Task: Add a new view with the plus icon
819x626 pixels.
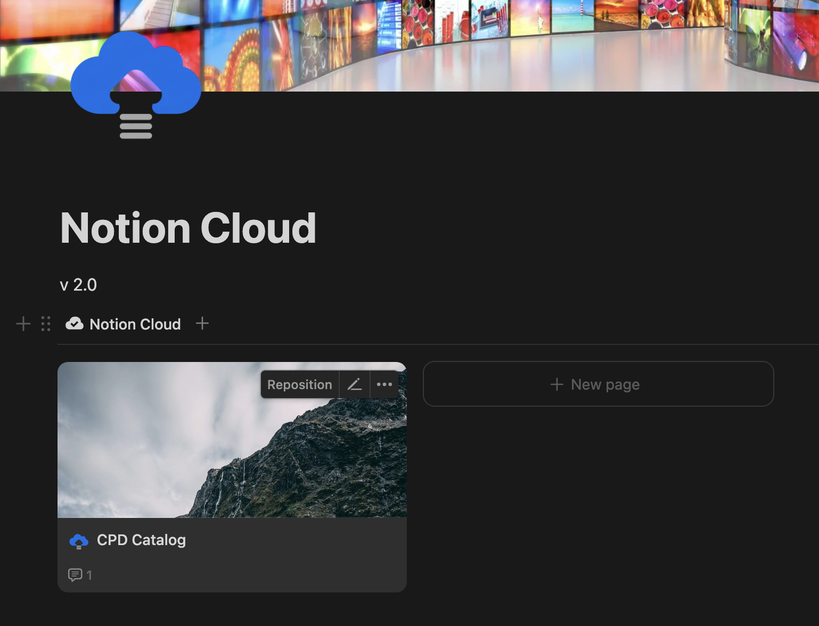Action: (x=202, y=323)
